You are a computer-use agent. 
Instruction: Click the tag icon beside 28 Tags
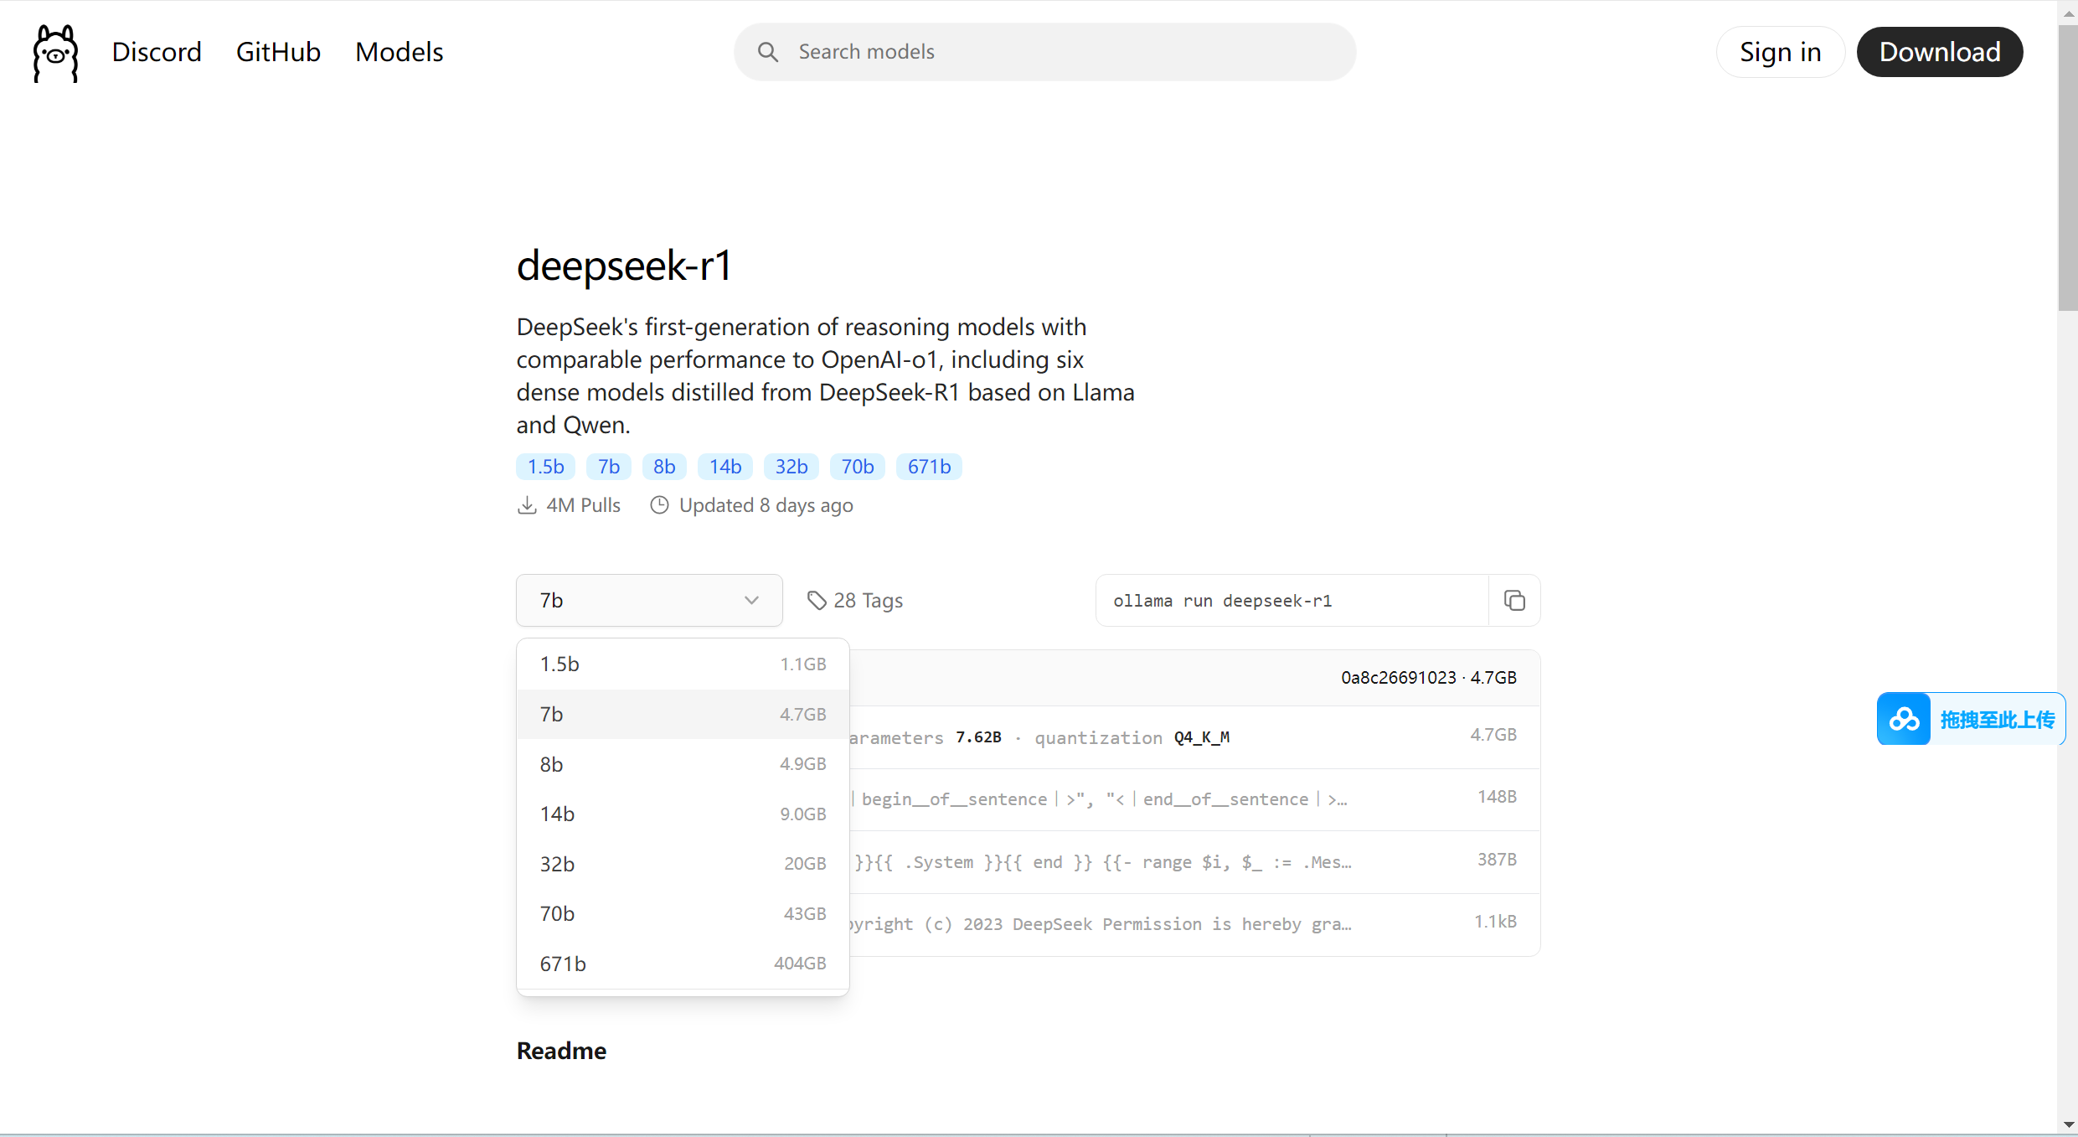click(x=817, y=600)
